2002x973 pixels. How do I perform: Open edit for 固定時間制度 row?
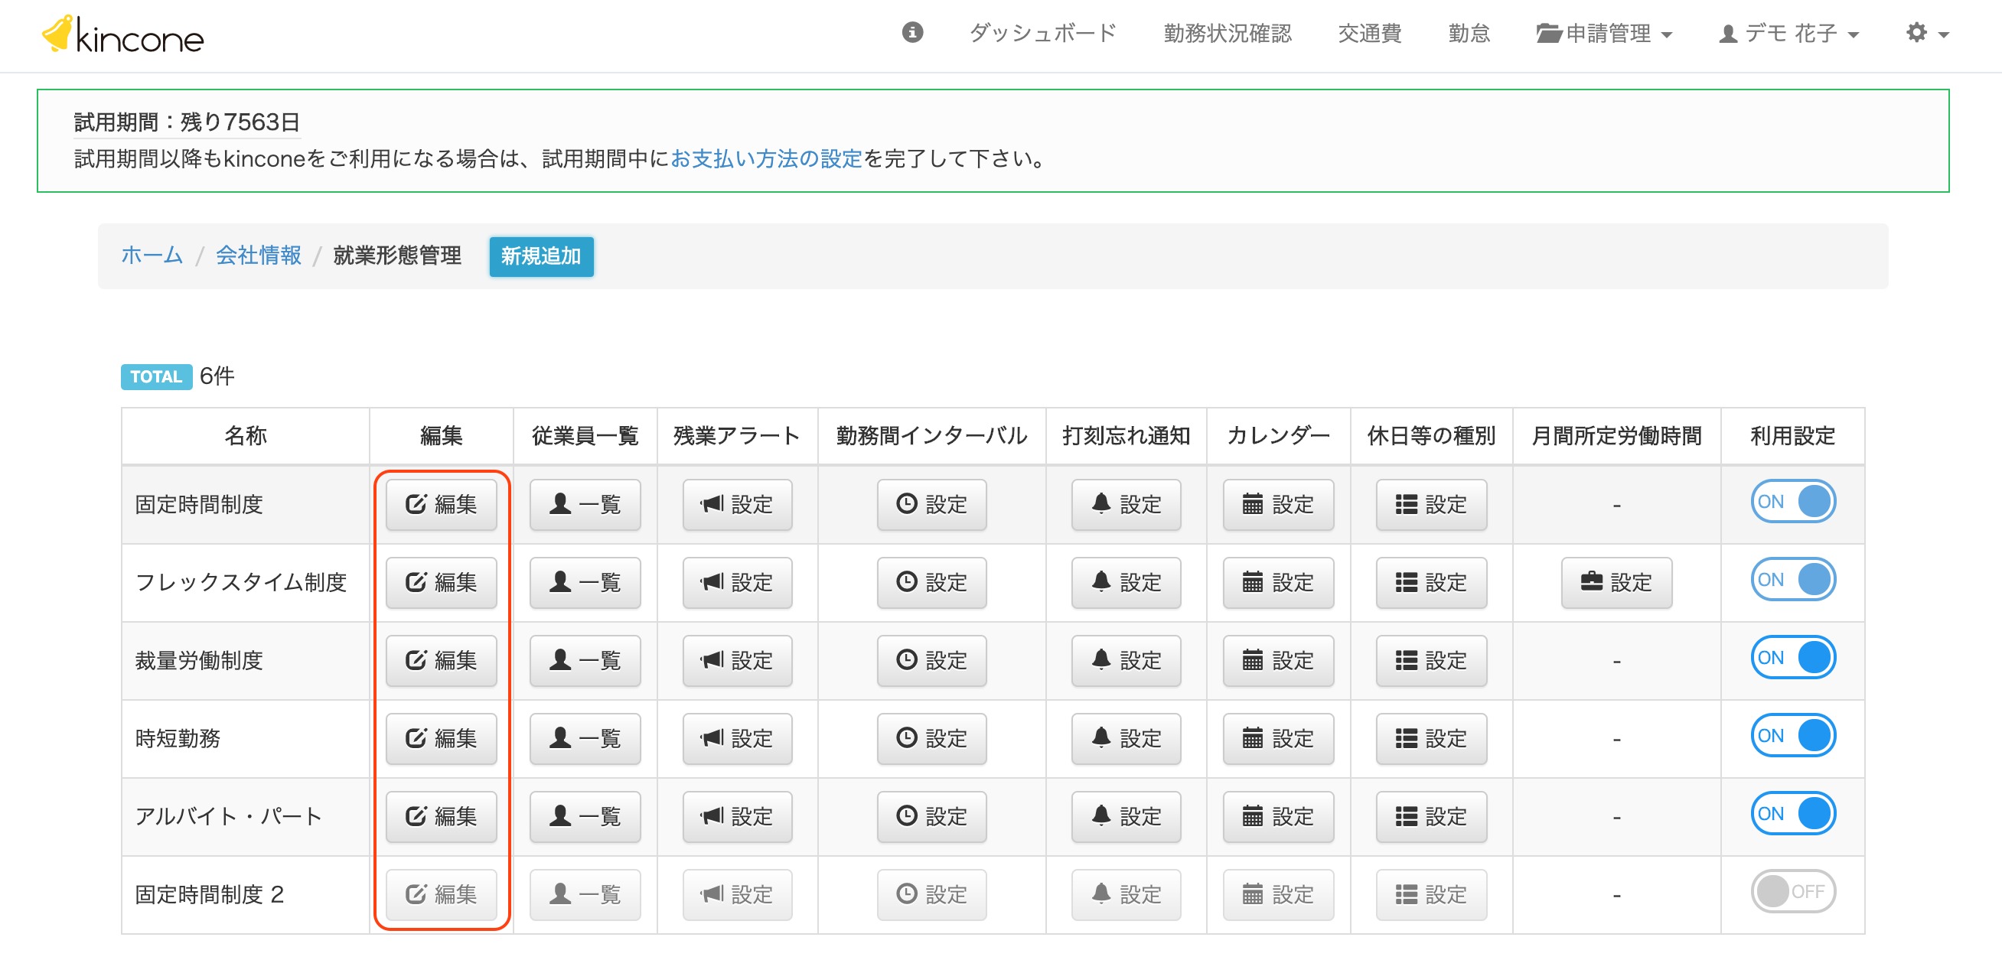tap(441, 505)
